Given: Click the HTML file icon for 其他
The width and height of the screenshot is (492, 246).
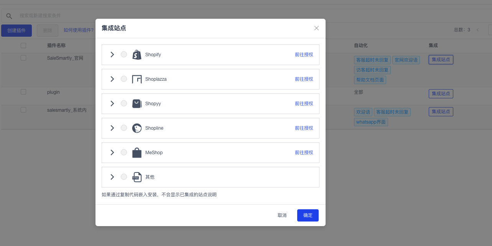Looking at the screenshot, I should coord(137,177).
